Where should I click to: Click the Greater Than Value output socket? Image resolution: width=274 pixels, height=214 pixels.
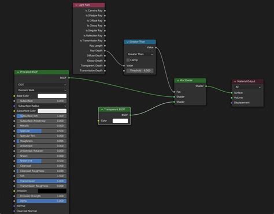156,47
